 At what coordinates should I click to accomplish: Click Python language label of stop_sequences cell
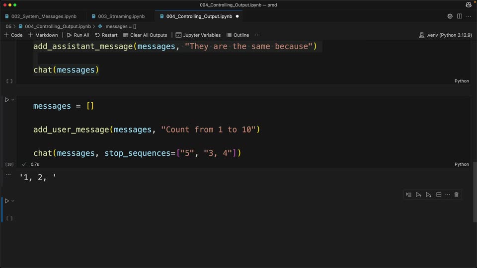pyautogui.click(x=462, y=164)
